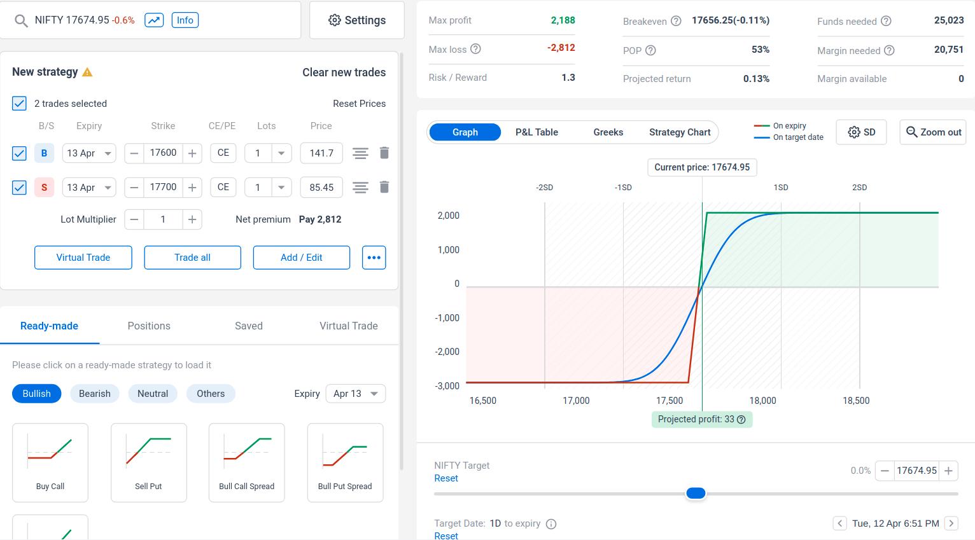Image resolution: width=975 pixels, height=540 pixels.
Task: Select the Bull Call Spread strategy card
Action: coord(246,462)
